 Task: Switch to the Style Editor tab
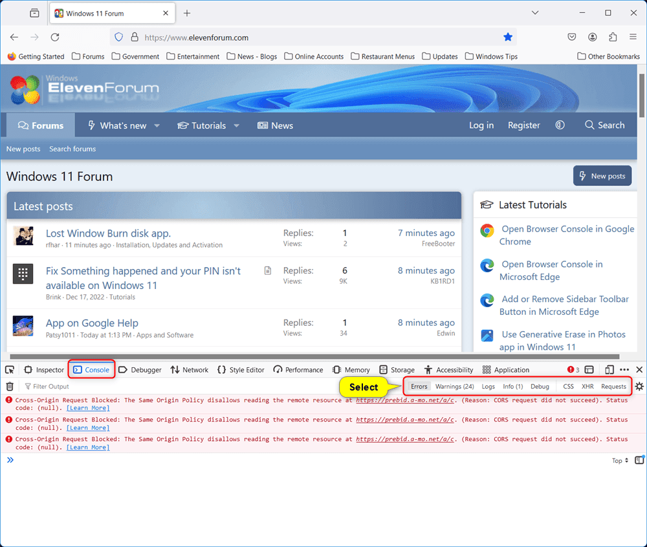tap(241, 370)
